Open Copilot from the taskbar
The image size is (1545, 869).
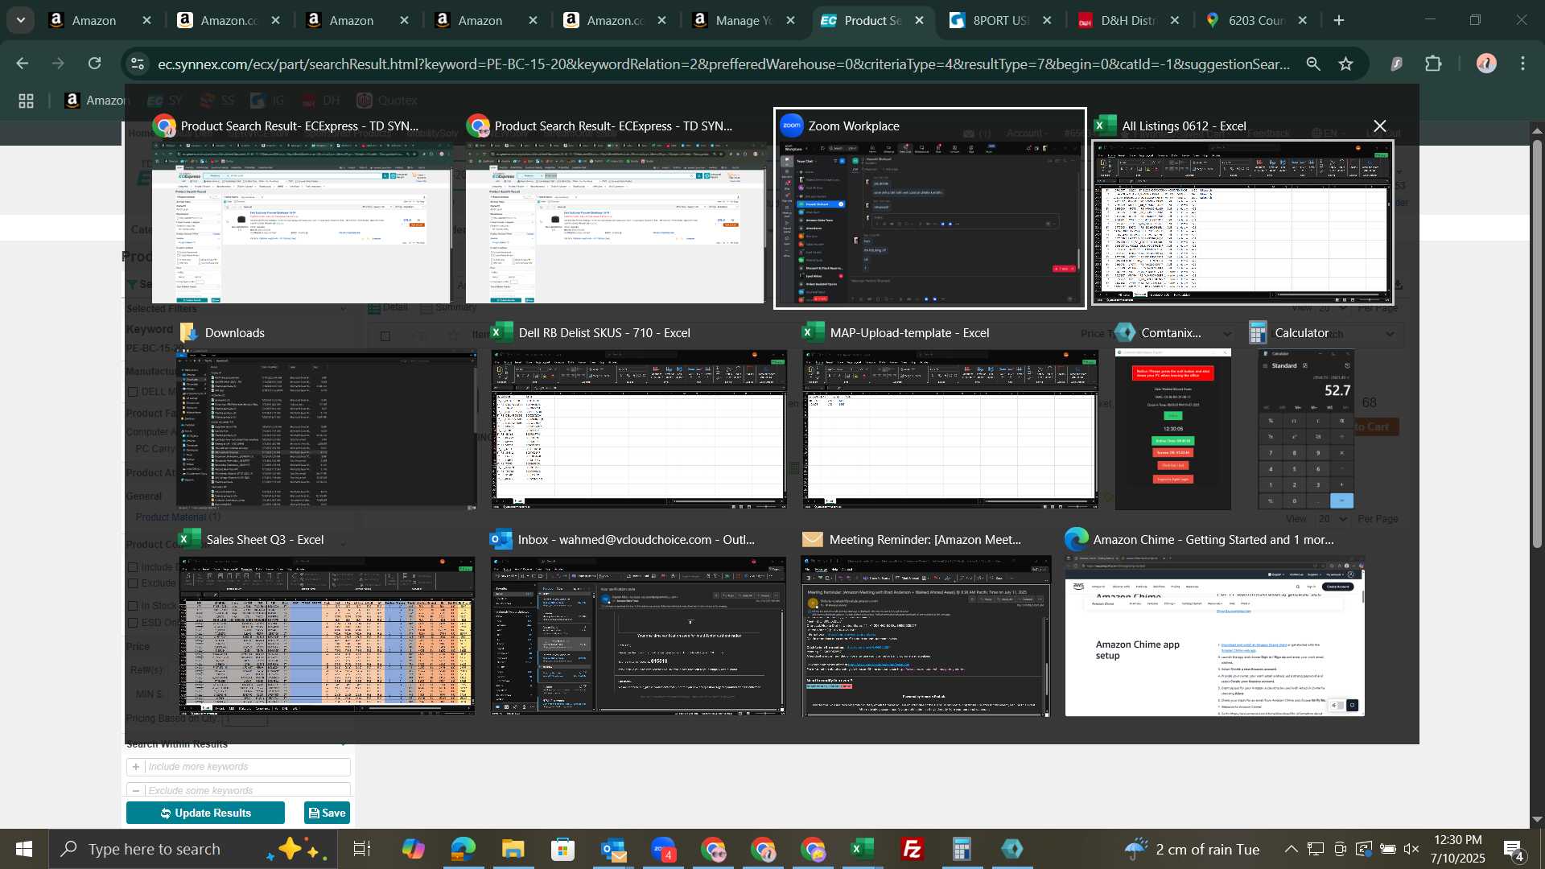click(x=413, y=849)
